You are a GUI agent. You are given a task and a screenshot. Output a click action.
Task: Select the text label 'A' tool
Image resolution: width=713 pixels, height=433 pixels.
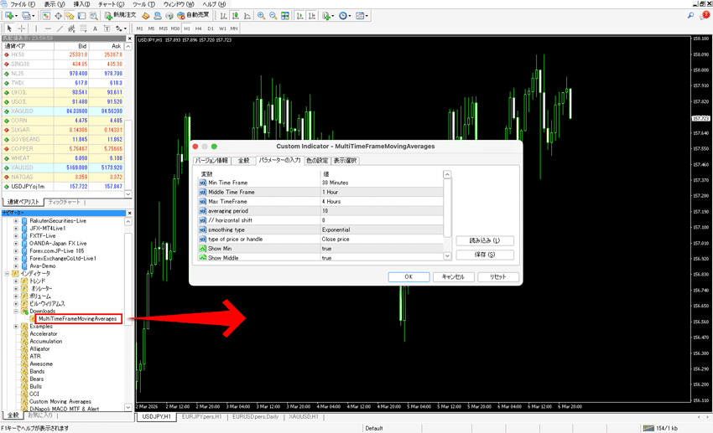click(x=96, y=28)
